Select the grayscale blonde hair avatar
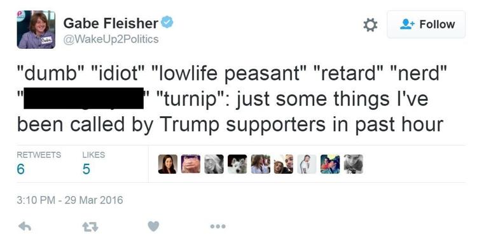The image size is (477, 238). (x=214, y=164)
